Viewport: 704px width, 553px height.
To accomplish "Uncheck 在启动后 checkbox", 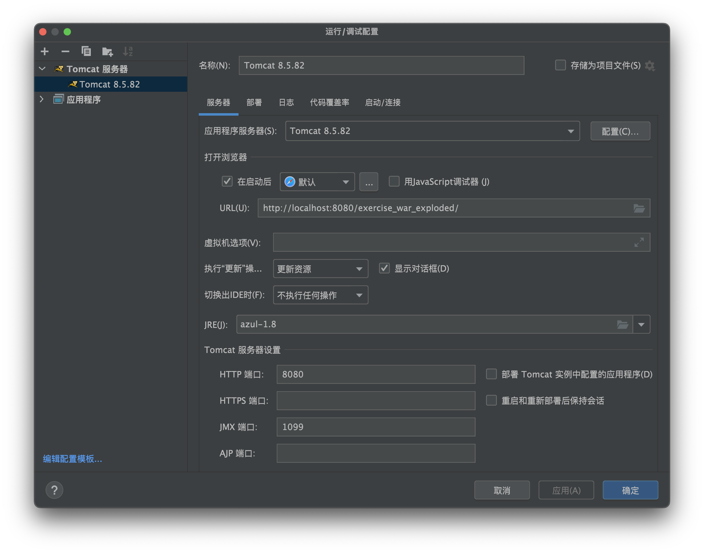I will [x=227, y=181].
